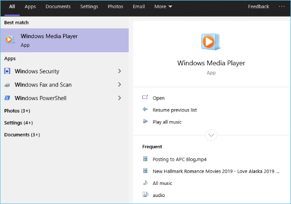Click Windows Media Player title in preview pane
Screen dimensions: 291x204
(x=211, y=63)
